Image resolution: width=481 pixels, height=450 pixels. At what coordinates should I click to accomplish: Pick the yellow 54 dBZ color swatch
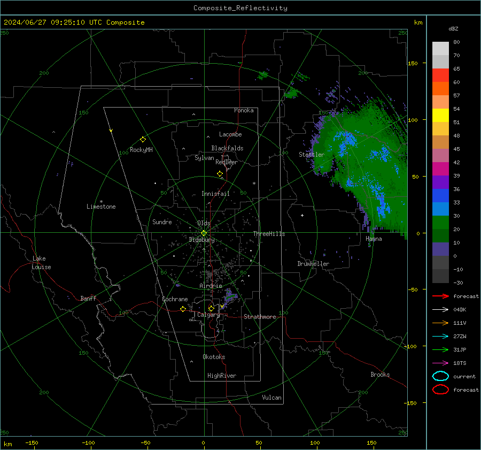click(440, 115)
